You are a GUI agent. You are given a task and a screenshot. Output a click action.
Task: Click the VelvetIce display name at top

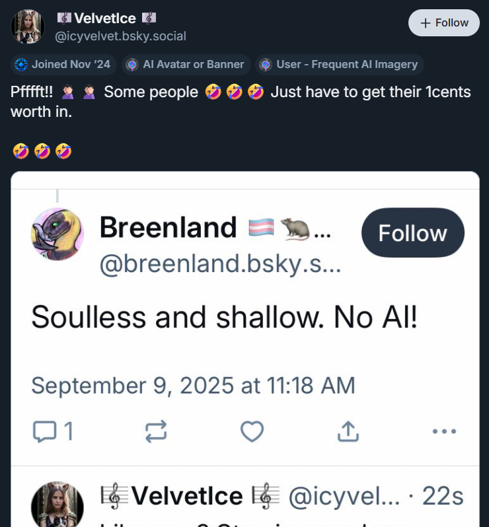click(x=106, y=18)
